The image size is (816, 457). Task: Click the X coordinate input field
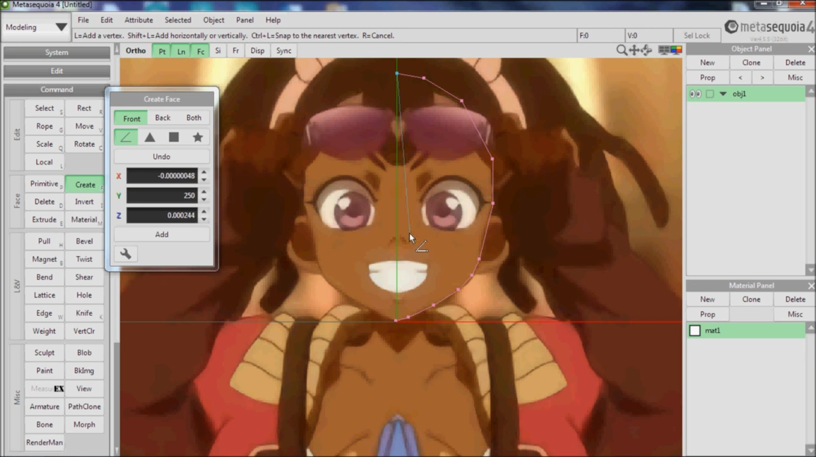162,176
